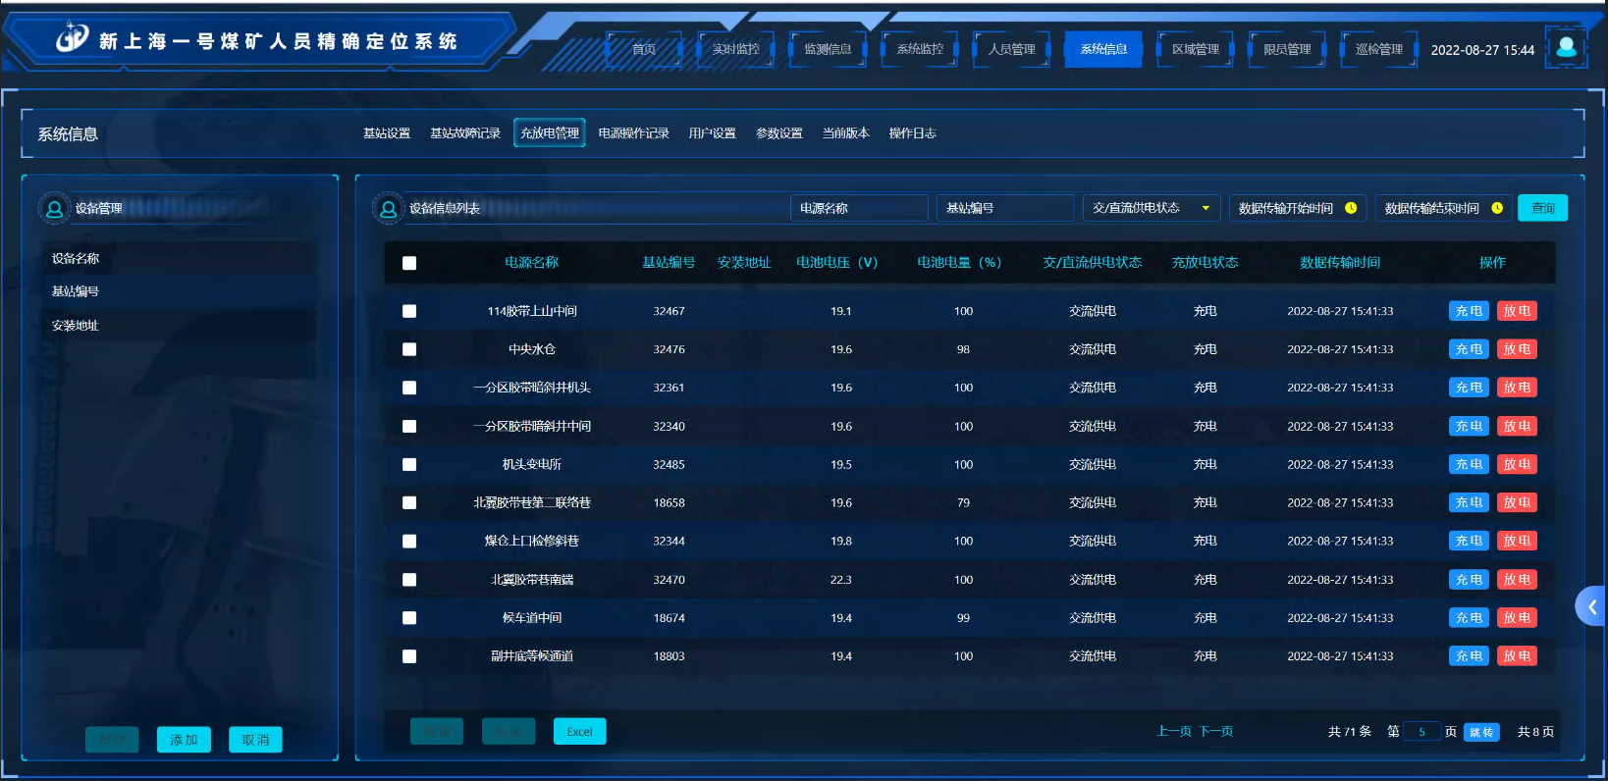
Task: Go to 下一页 in pagination
Action: click(1215, 732)
